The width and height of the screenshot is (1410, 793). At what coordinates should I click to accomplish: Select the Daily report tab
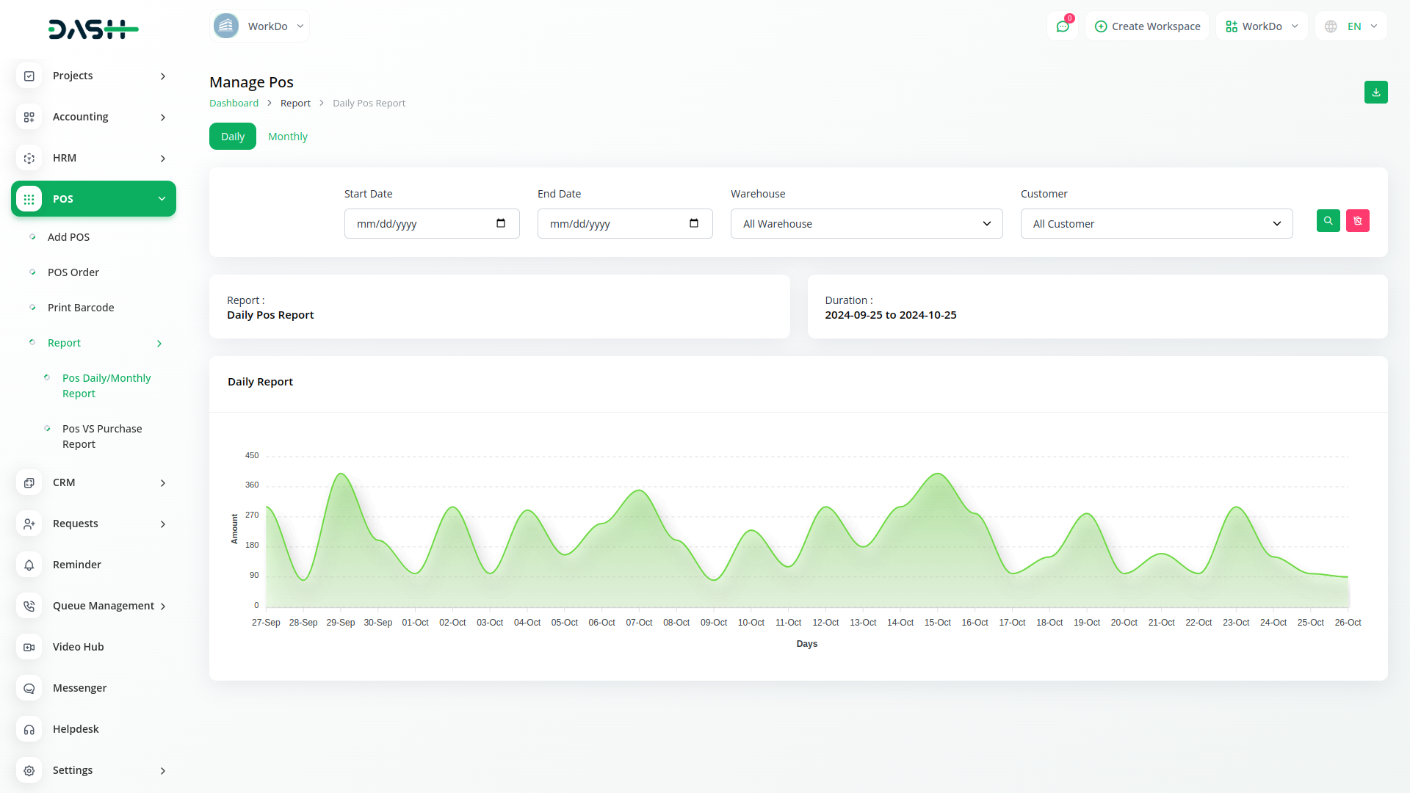click(x=232, y=137)
